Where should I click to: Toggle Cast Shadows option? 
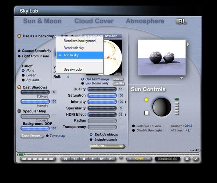(x=19, y=87)
